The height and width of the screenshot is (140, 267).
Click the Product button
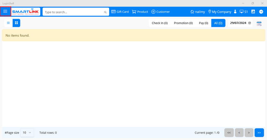(x=140, y=12)
